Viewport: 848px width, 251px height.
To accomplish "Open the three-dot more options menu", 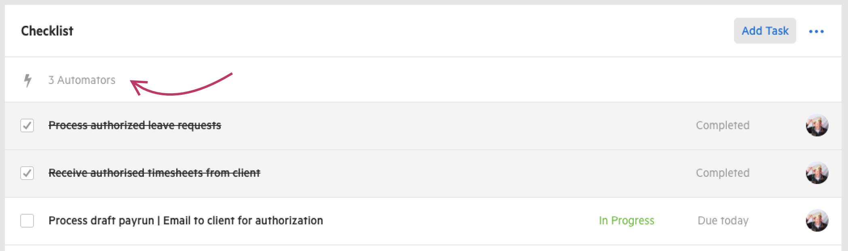I will pos(816,31).
